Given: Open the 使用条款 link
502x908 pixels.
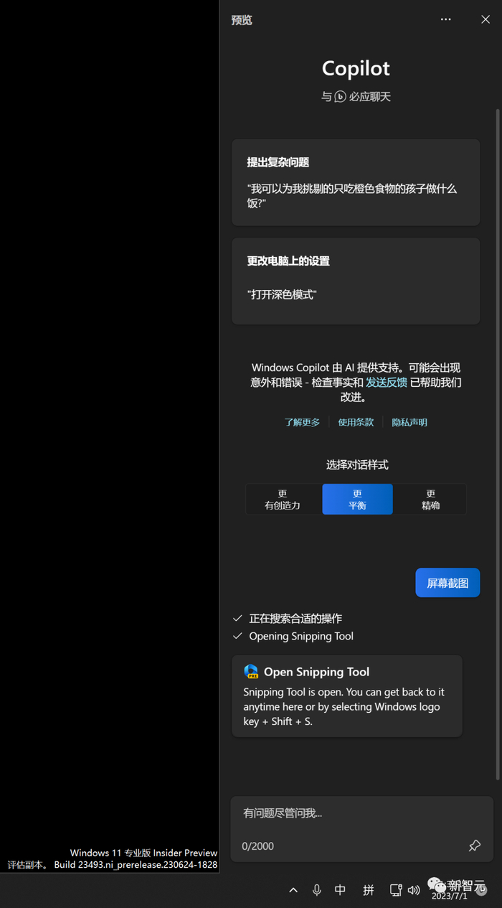Looking at the screenshot, I should [x=356, y=422].
